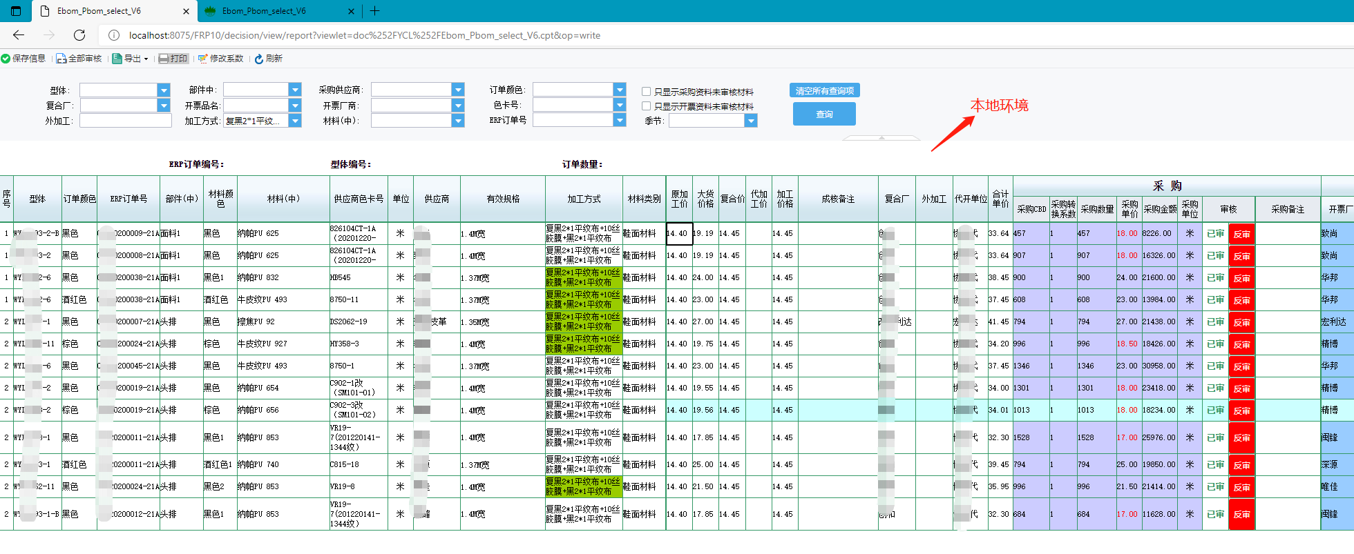The image size is (1354, 554).
Task: Click the 采购数量 column header
Action: 1096,210
